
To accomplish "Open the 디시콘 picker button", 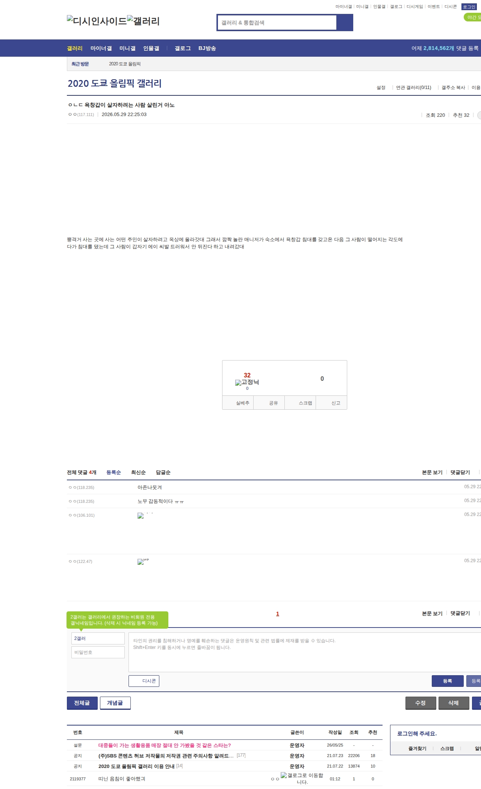I will coord(144,681).
